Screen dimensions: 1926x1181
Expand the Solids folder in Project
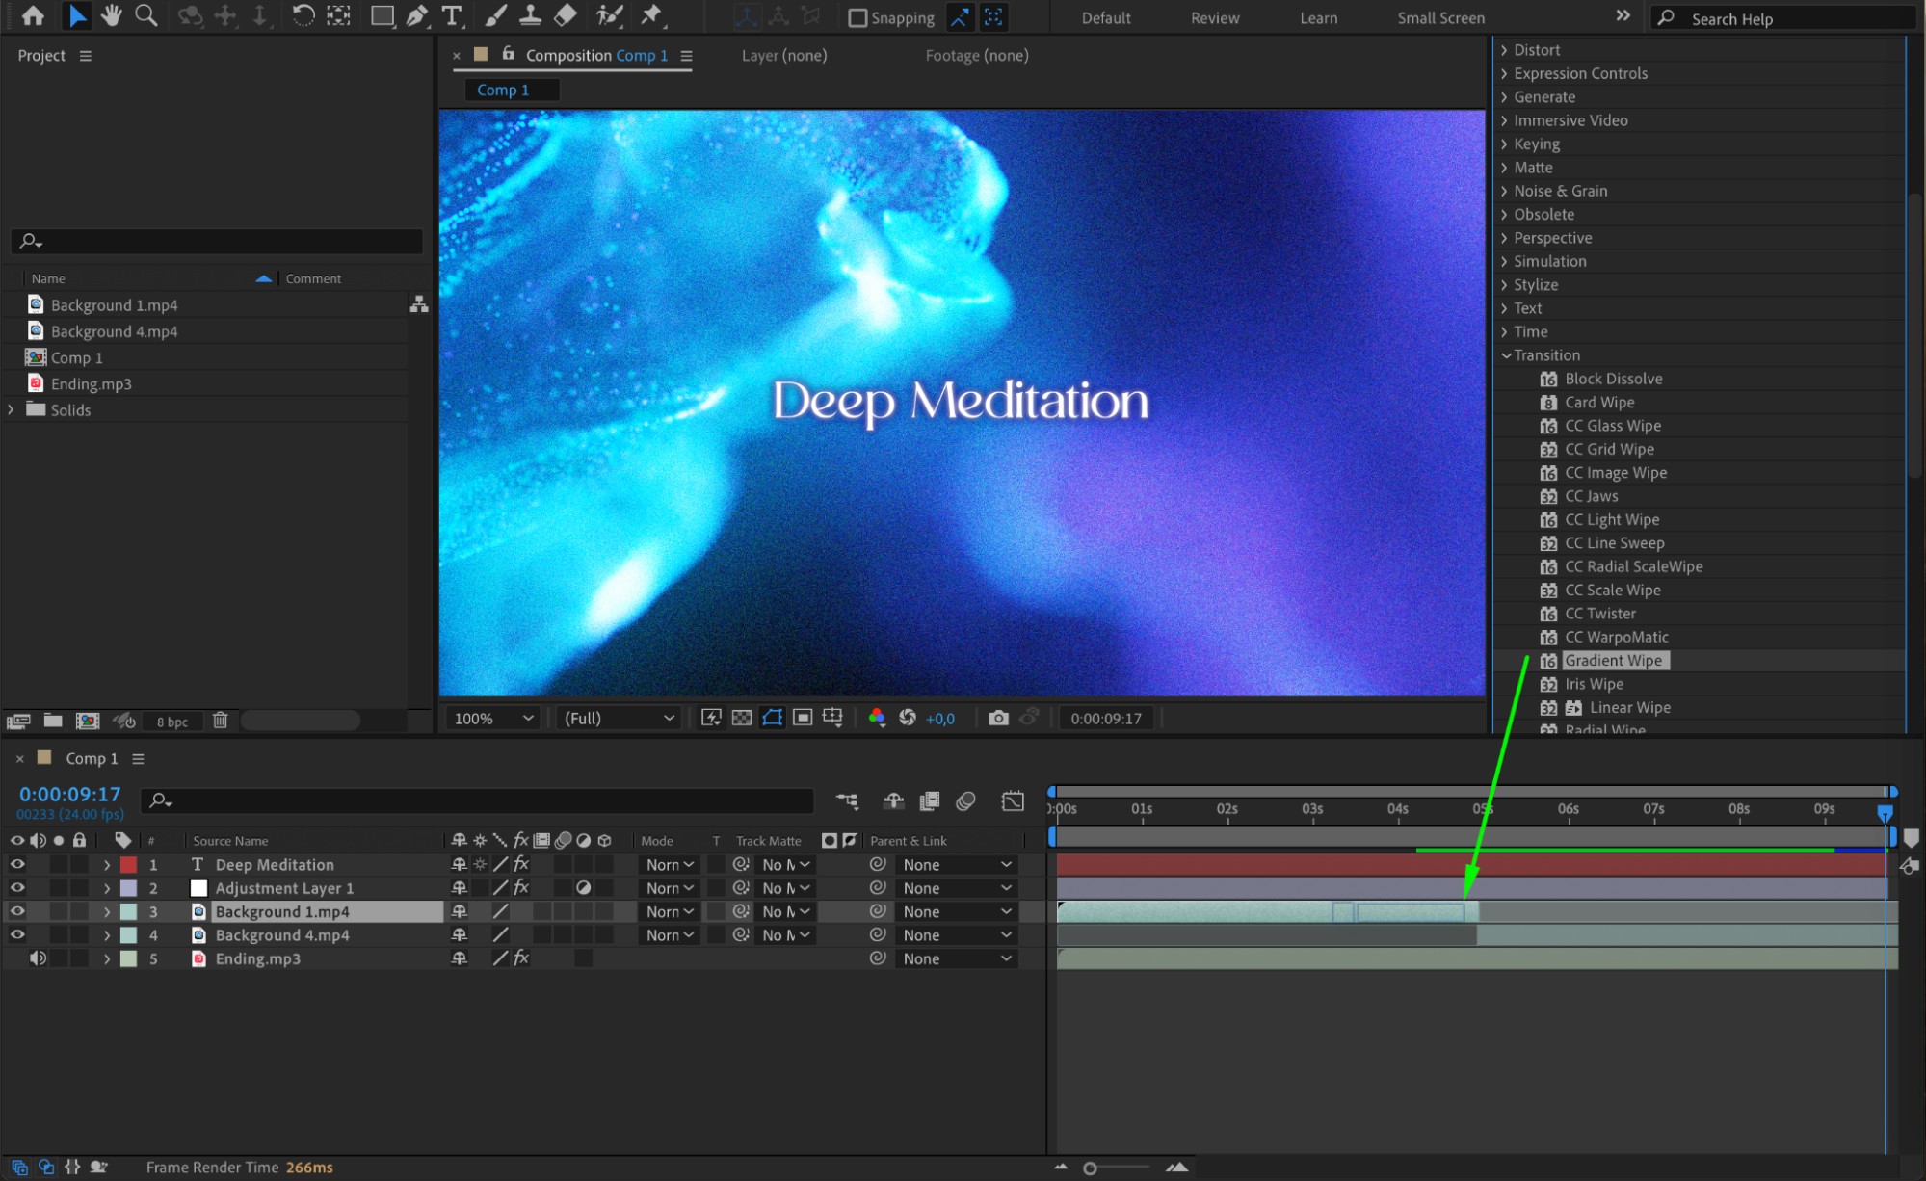coord(12,409)
